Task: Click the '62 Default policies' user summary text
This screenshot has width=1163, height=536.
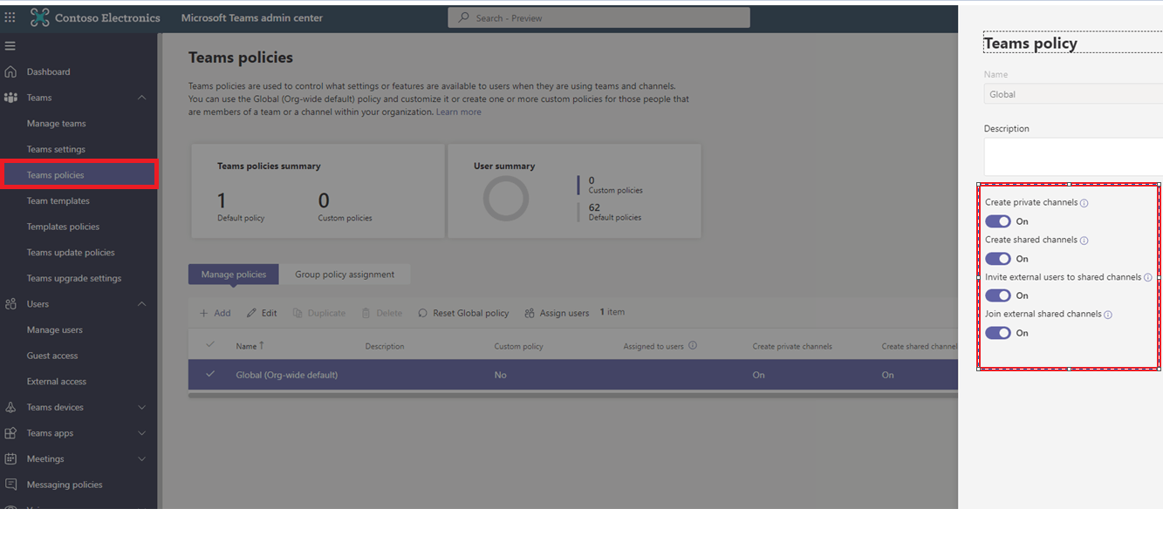Action: click(x=615, y=212)
